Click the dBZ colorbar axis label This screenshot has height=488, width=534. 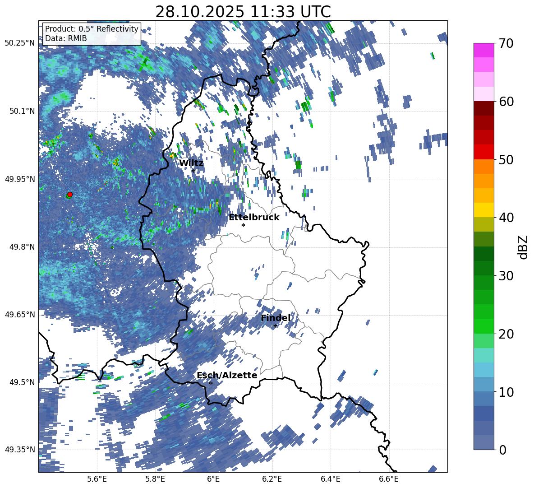(524, 247)
